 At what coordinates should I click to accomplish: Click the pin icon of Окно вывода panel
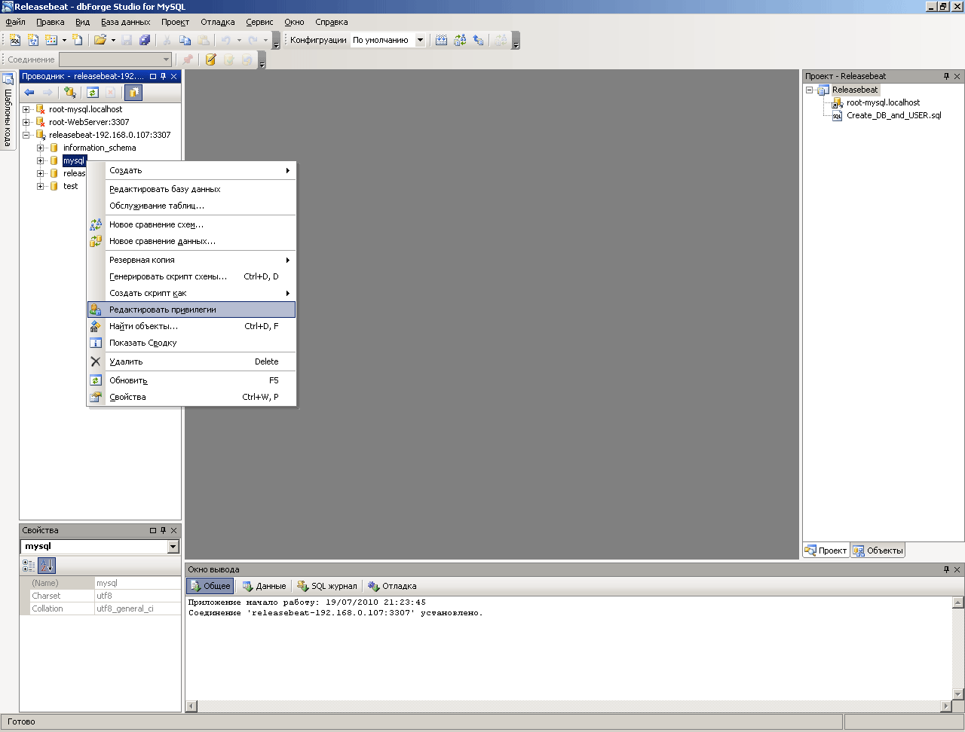[946, 569]
